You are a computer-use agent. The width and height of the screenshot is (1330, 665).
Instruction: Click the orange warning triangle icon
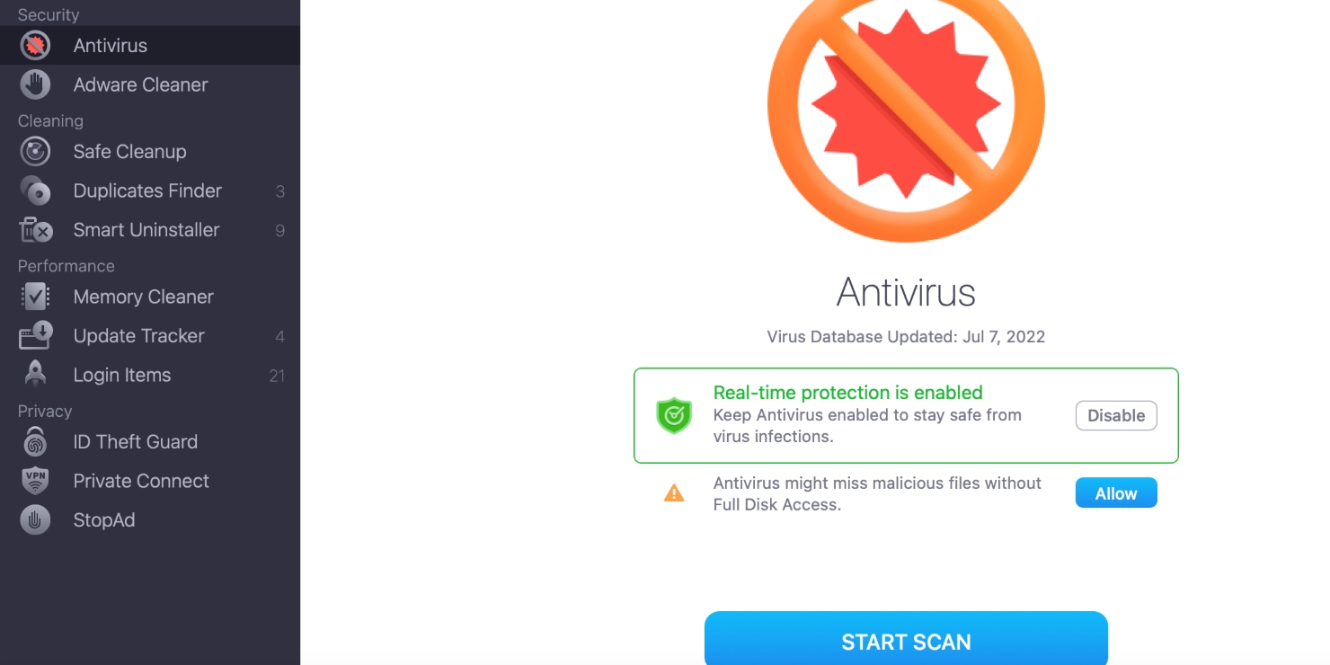coord(674,493)
